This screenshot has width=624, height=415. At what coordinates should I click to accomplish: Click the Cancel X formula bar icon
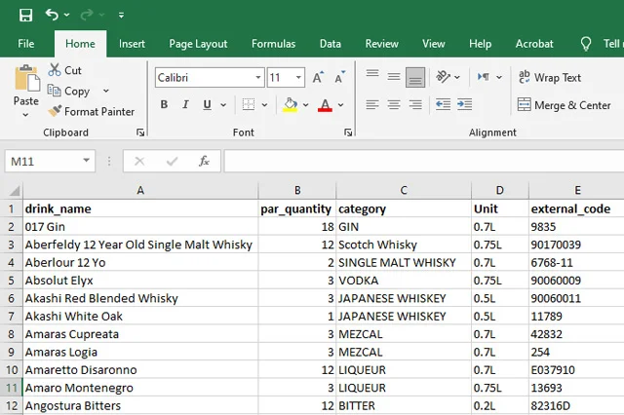(139, 161)
